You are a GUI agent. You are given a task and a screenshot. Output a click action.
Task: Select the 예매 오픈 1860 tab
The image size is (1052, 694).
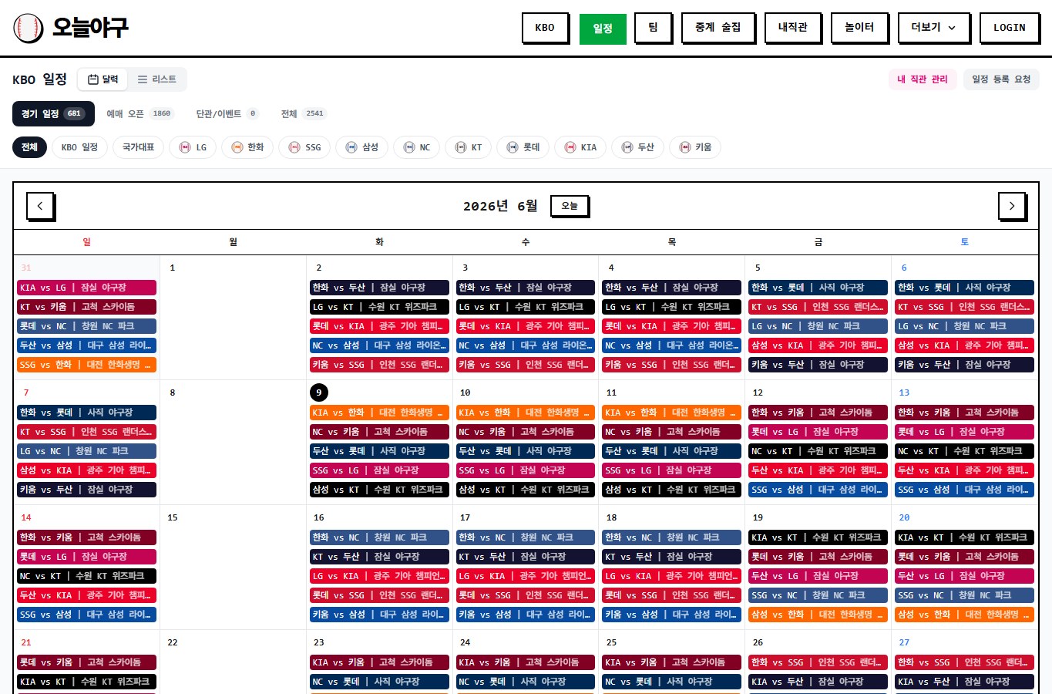click(139, 113)
